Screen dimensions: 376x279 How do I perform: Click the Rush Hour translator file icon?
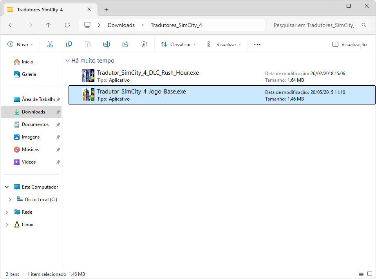88,76
